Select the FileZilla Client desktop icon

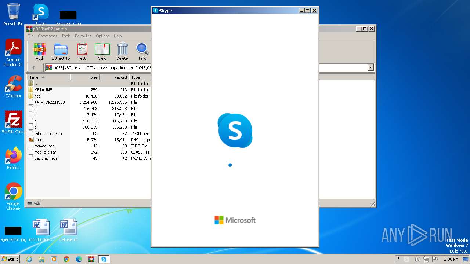13,122
